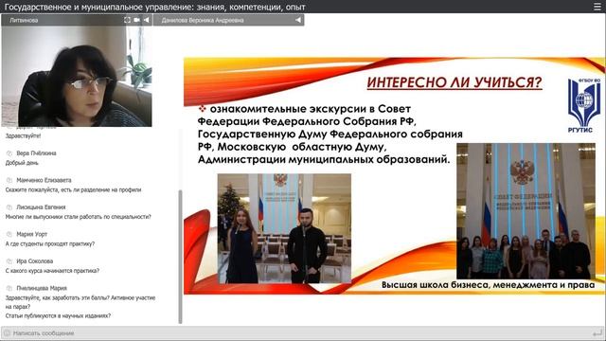Click the РГУТИС logo on the slide
The width and height of the screenshot is (606, 341).
[x=584, y=105]
